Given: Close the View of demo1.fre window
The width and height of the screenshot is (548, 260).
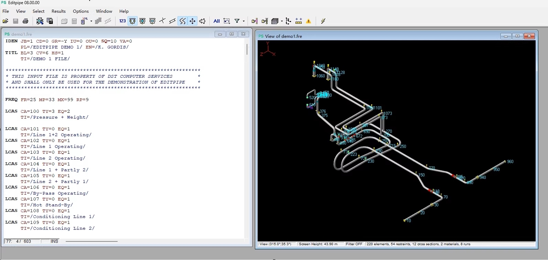Looking at the screenshot, I should (x=529, y=36).
